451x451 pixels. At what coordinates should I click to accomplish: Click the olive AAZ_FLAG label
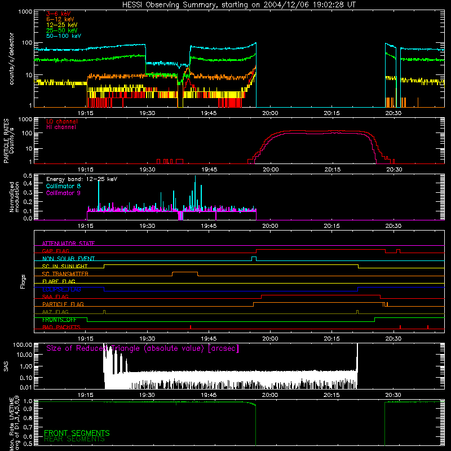(55, 312)
